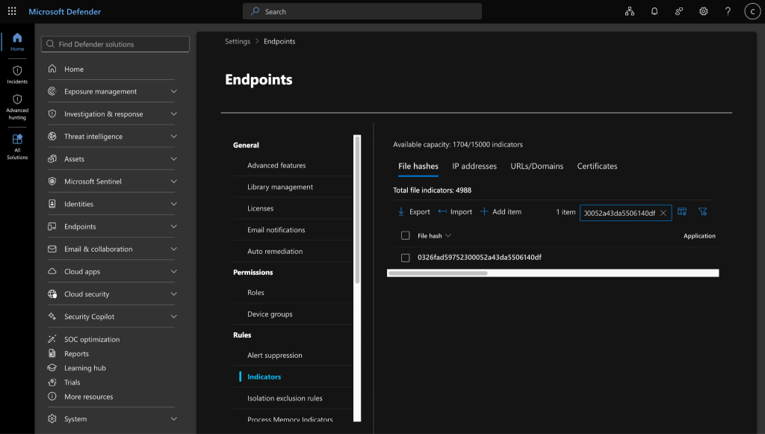Open the Trials navigation item
765x434 pixels.
72,382
